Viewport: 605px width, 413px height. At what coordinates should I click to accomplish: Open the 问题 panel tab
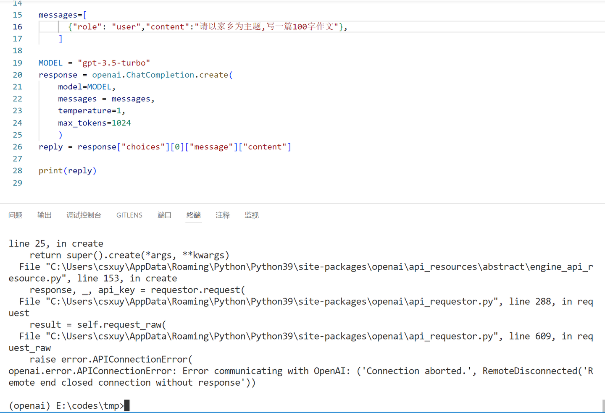pyautogui.click(x=16, y=215)
